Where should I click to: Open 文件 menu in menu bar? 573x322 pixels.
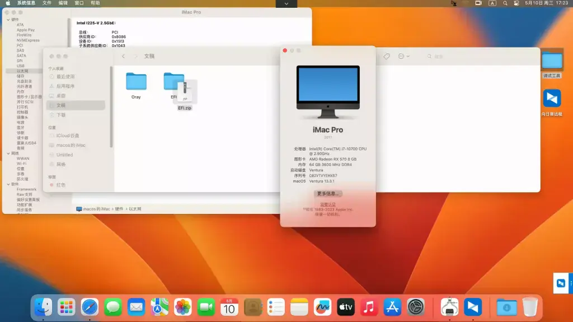coord(47,3)
